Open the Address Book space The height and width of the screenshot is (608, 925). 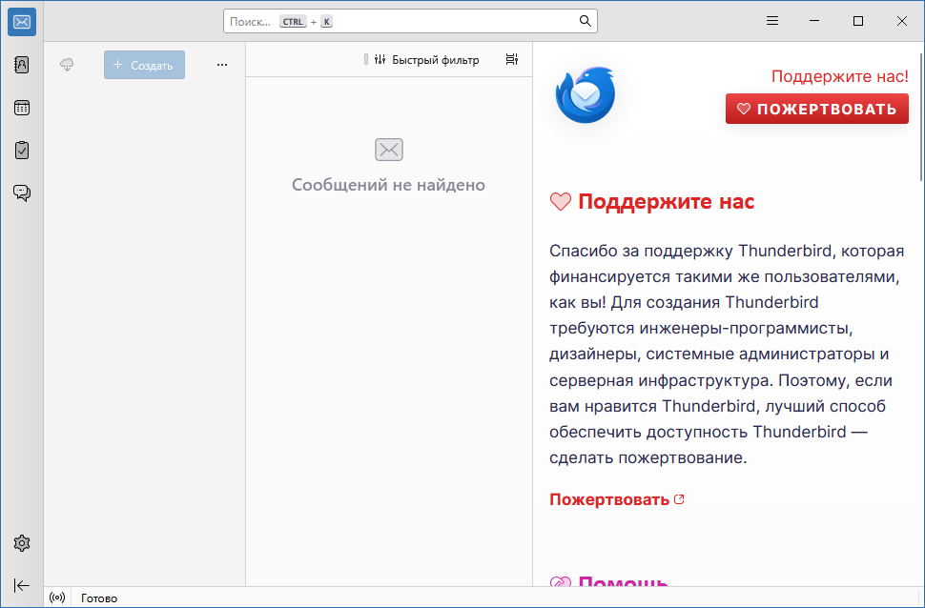click(22, 65)
